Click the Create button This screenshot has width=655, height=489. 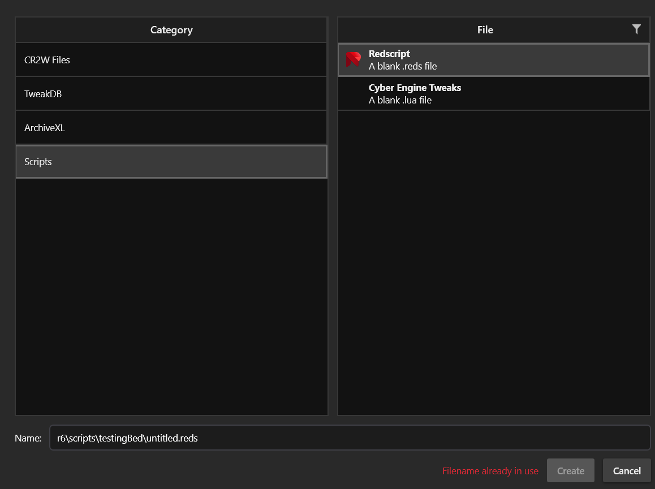pyautogui.click(x=571, y=470)
